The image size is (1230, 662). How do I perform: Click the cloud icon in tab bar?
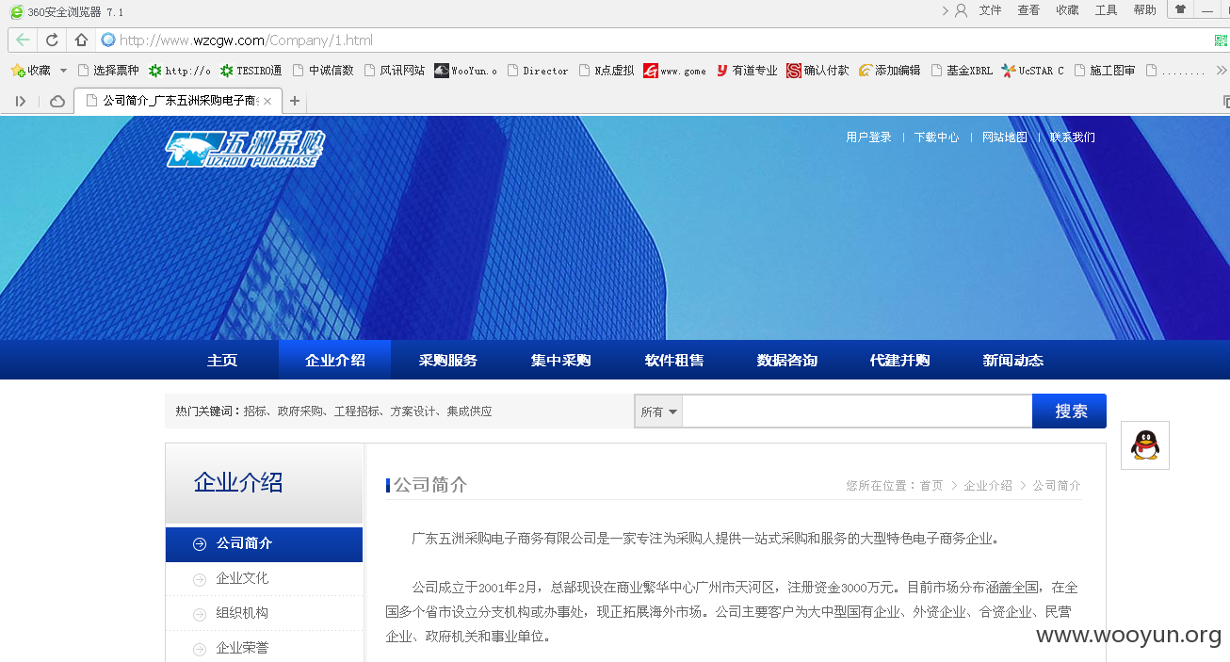(x=57, y=101)
